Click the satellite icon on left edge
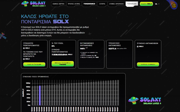The width and height of the screenshot is (180, 112). (x=2, y=36)
